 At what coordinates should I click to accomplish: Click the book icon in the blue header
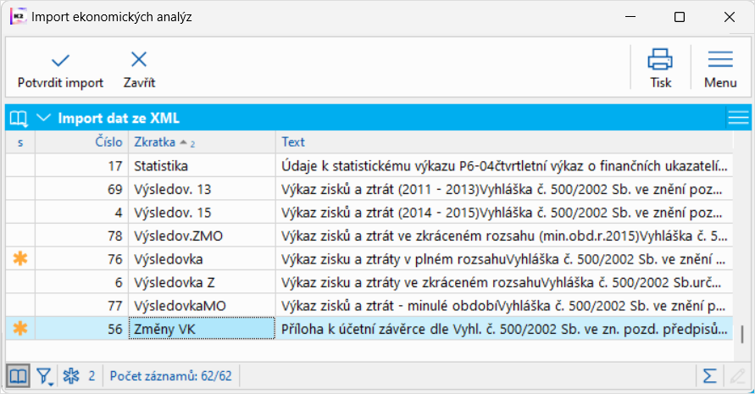tap(19, 118)
